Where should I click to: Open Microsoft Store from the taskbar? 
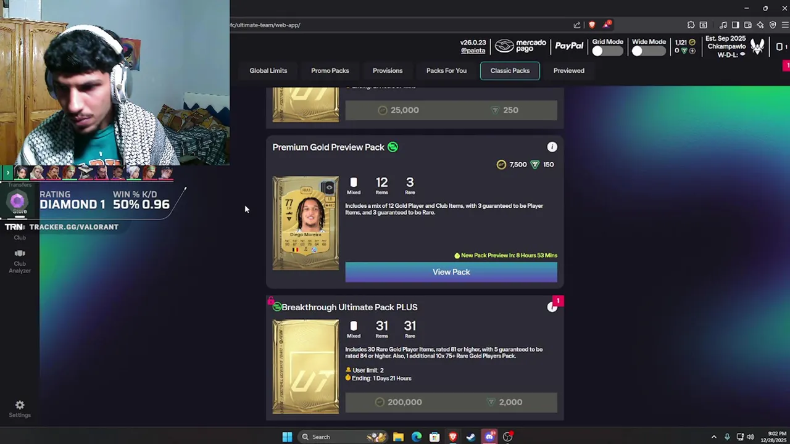434,437
